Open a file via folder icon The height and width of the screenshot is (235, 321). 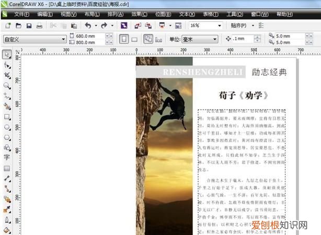click(19, 26)
